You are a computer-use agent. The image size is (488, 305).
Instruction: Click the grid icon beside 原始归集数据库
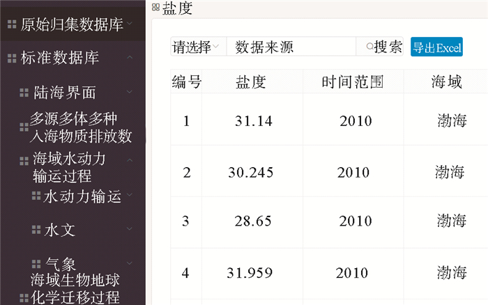[x=11, y=24]
